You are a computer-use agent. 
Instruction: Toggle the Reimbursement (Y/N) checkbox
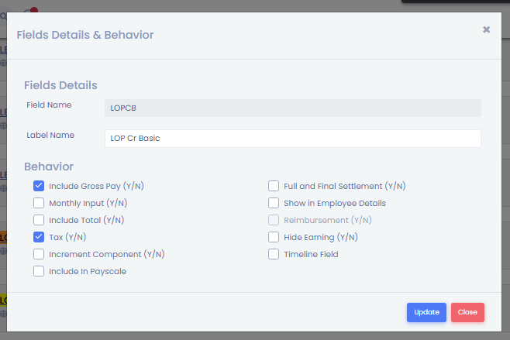click(274, 220)
